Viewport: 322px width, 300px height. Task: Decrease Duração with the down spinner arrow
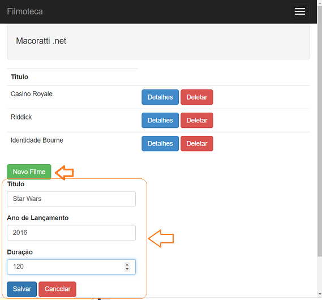[127, 269]
